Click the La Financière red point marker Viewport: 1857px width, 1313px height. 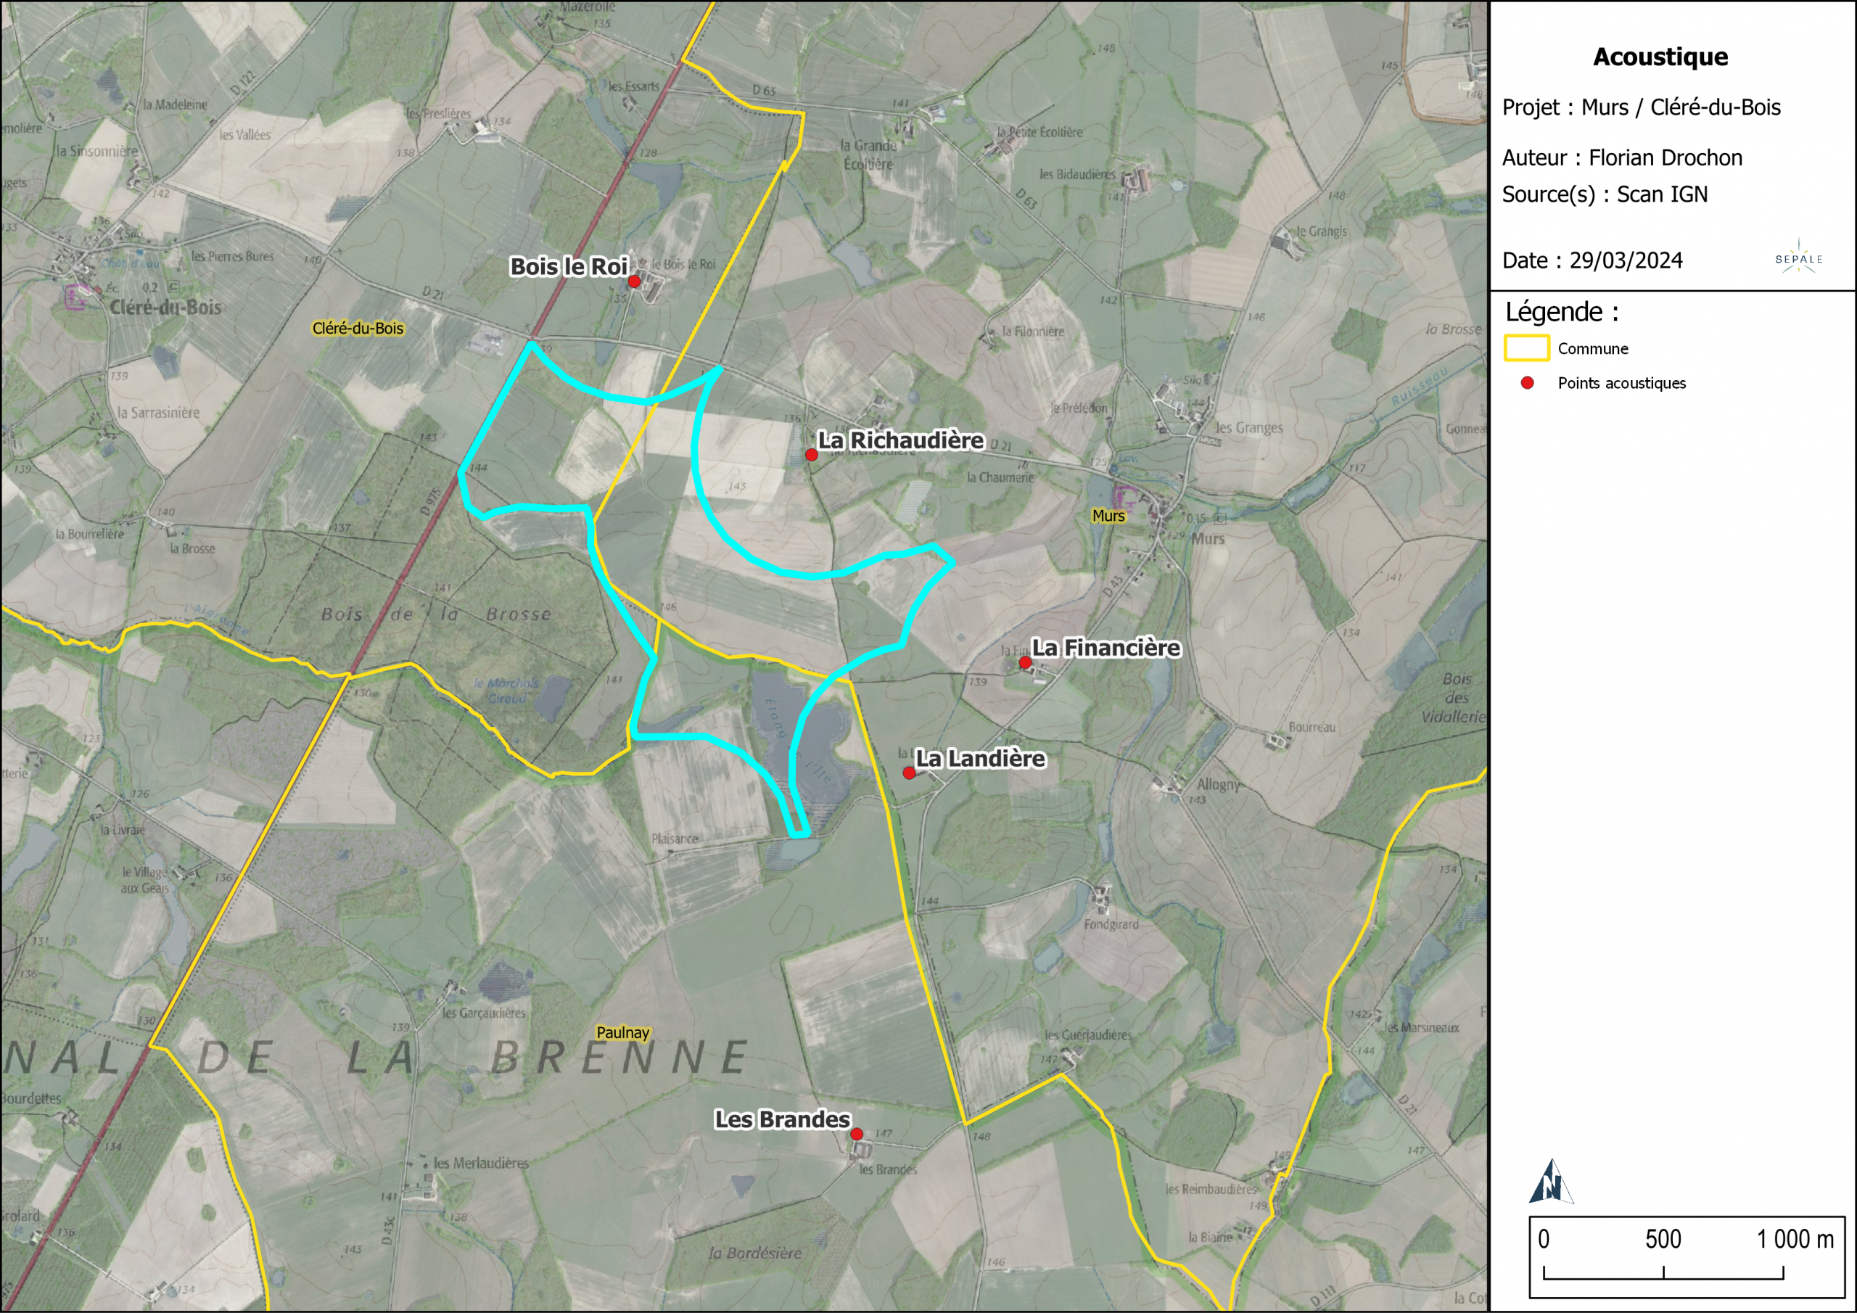click(1025, 662)
